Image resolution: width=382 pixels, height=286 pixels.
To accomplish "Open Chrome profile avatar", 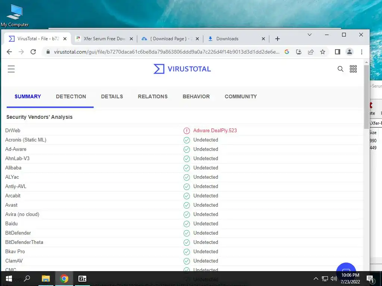I will (349, 52).
